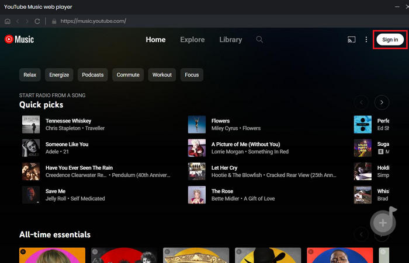Play Someone Like You album thumbnail

(31, 148)
